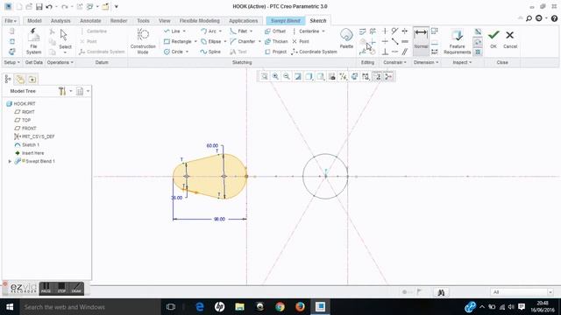Click Zoom In in graphics toolbar
Screen dimensions: 561x315
click(275, 76)
